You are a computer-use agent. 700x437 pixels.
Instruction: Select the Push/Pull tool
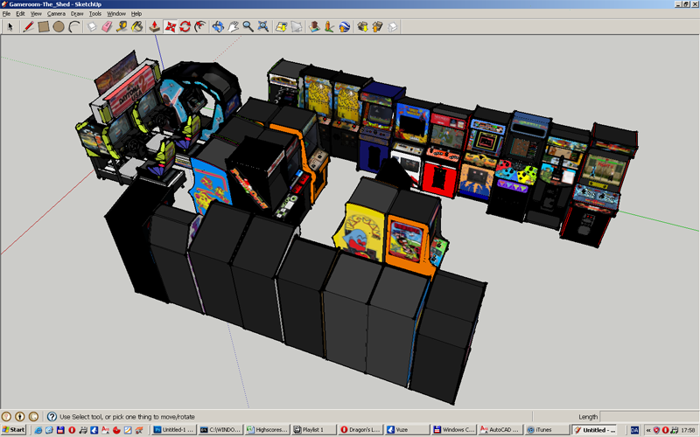pyautogui.click(x=155, y=27)
